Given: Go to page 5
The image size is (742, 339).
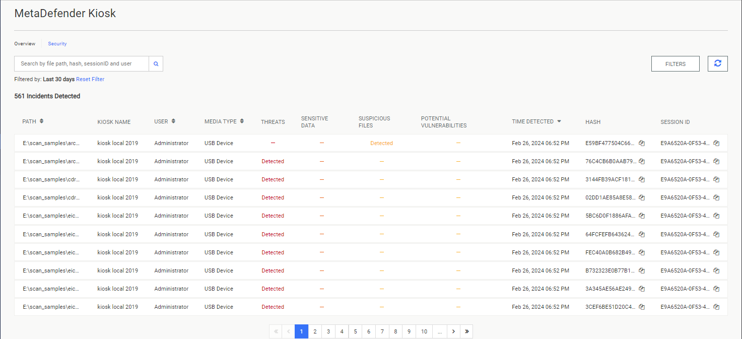Looking at the screenshot, I should (355, 331).
